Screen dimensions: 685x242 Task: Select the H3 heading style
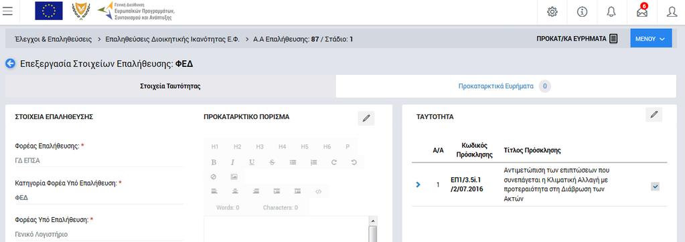(x=260, y=147)
